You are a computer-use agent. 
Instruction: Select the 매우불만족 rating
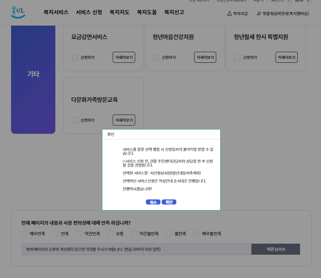(196, 234)
